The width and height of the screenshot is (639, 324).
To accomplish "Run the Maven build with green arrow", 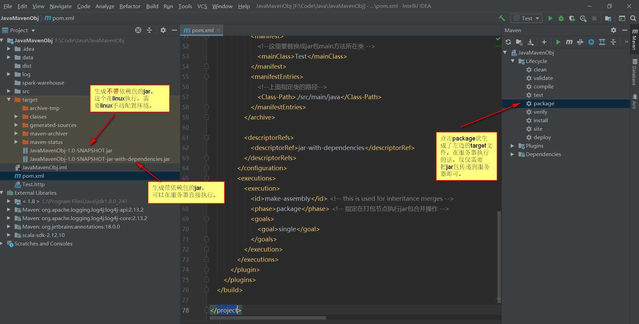I will click(x=558, y=42).
